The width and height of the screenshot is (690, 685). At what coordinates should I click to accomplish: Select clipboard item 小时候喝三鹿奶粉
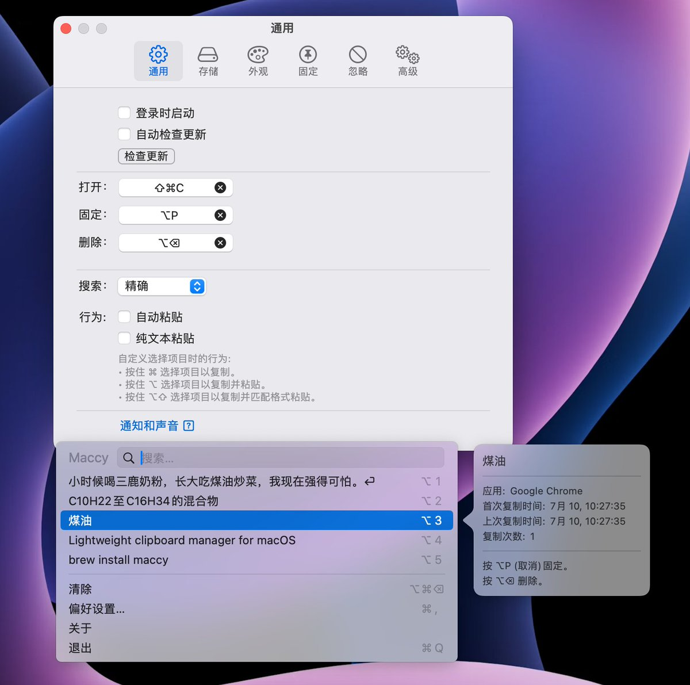pyautogui.click(x=256, y=481)
